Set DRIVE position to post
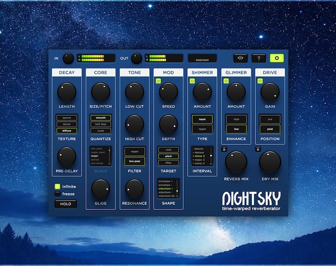The image size is (336, 266). pos(270,129)
